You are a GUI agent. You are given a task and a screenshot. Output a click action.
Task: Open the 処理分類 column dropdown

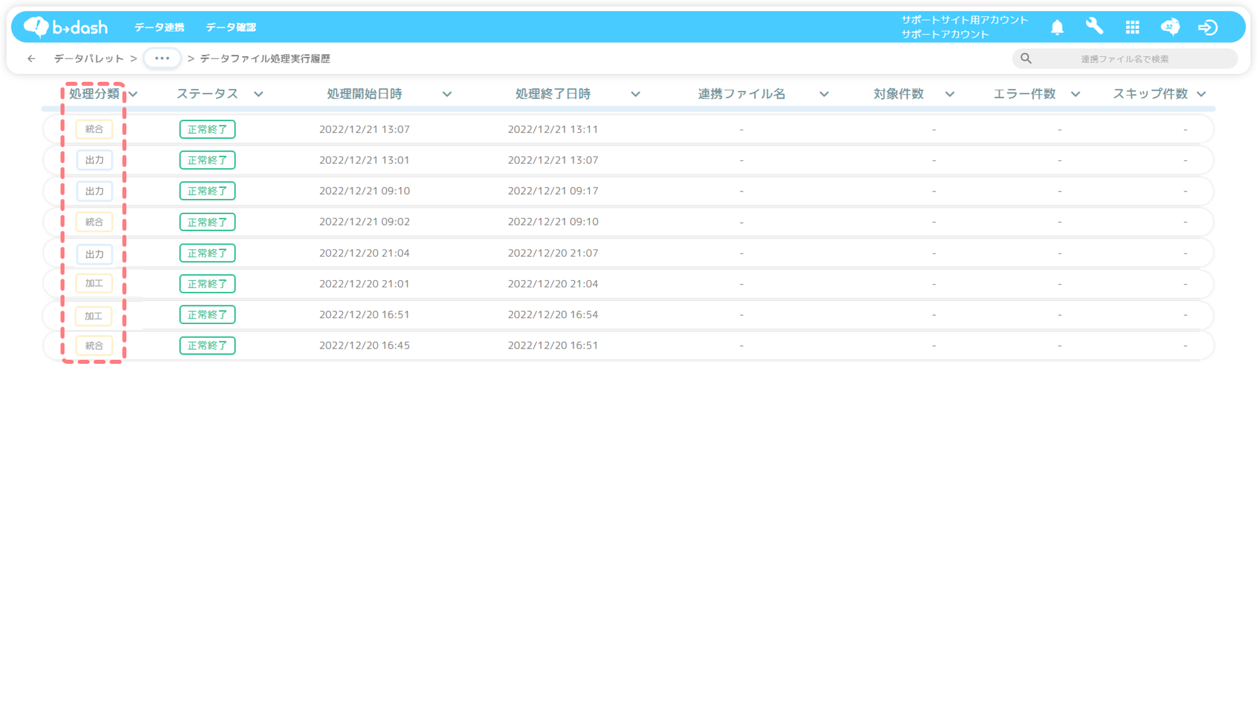[x=133, y=94]
